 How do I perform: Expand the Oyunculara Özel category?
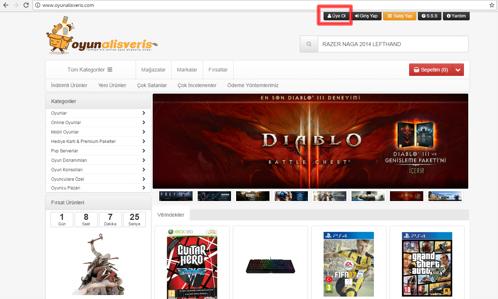(98, 179)
